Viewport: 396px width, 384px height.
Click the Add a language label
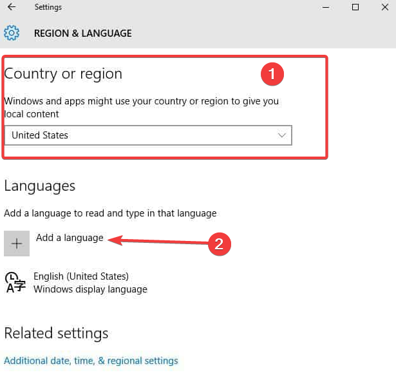[x=70, y=238]
